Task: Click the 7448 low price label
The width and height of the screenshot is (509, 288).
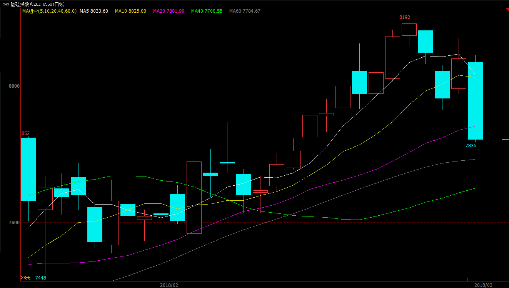Action: tap(41, 278)
